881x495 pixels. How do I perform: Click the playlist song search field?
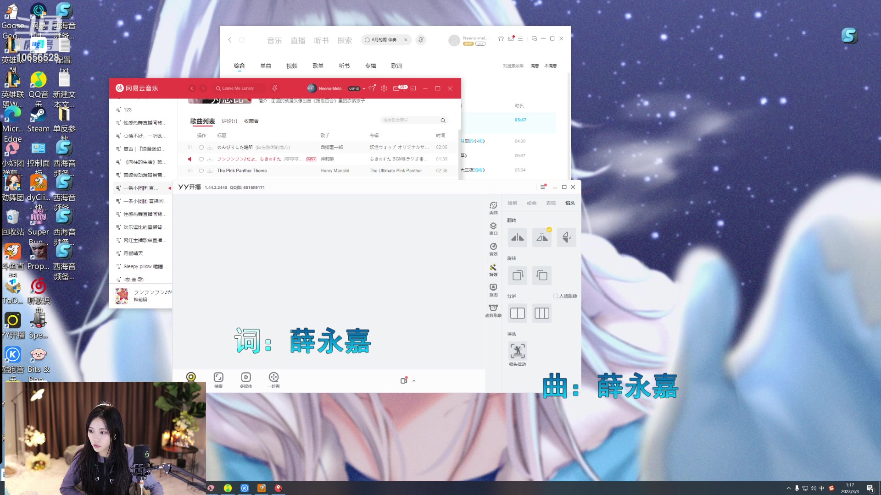[413, 120]
